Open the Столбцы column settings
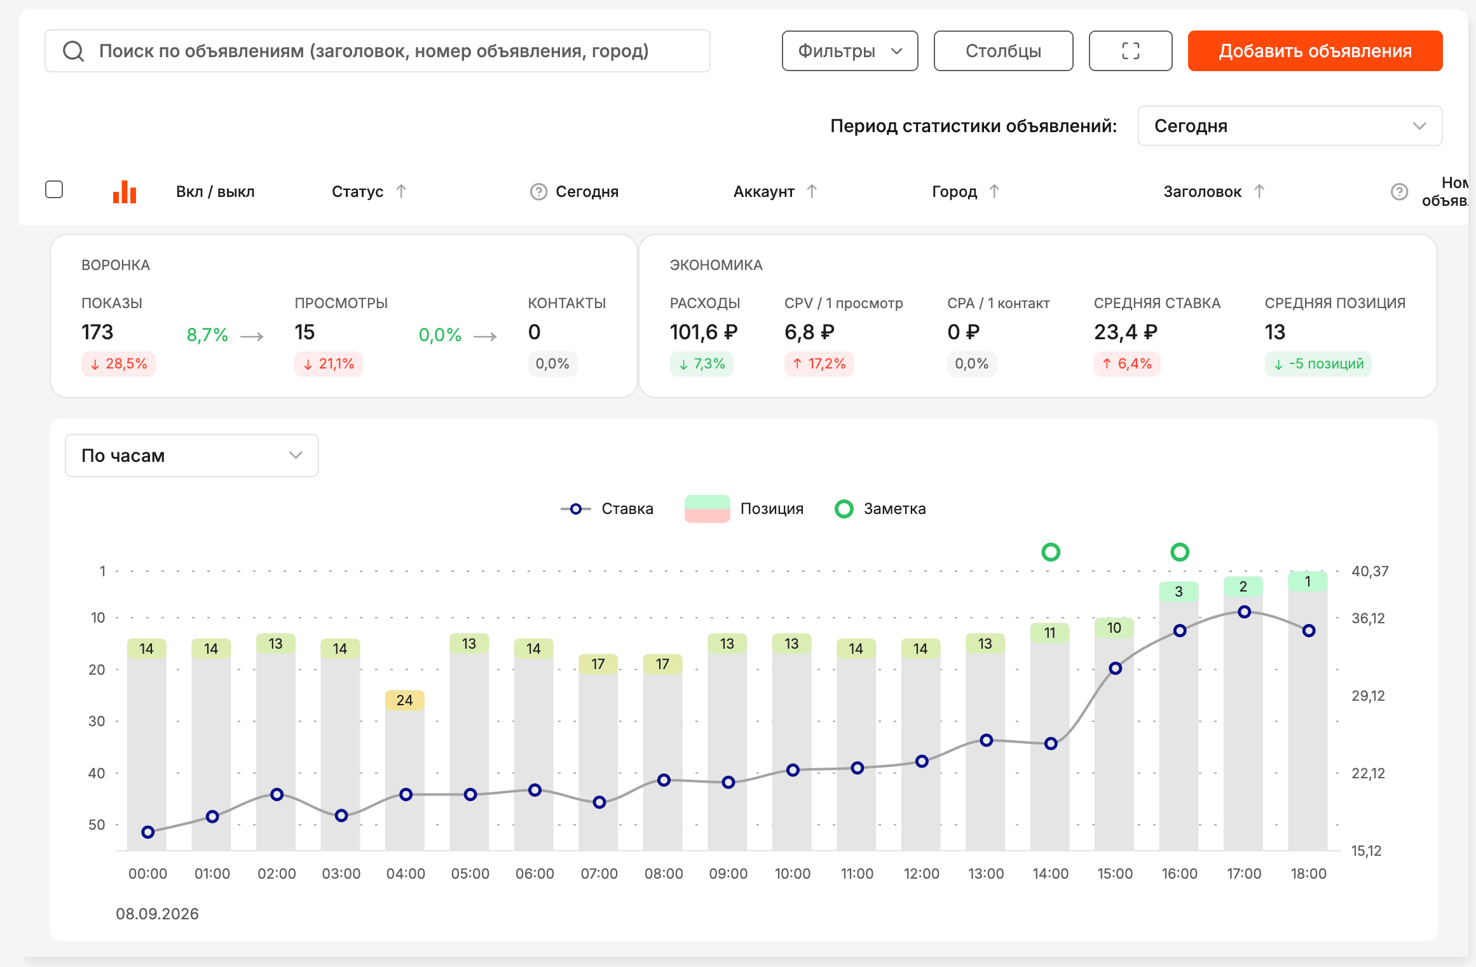The image size is (1476, 967). coord(1003,51)
